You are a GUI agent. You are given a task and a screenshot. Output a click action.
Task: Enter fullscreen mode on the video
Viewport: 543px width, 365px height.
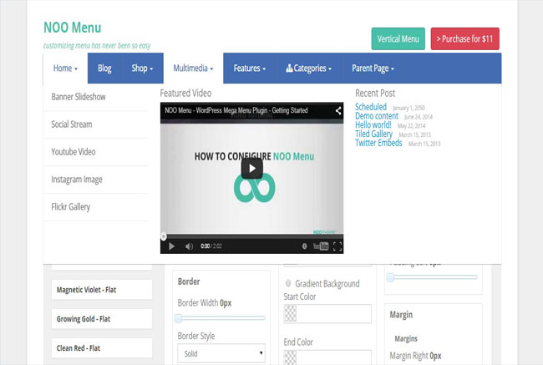(337, 246)
